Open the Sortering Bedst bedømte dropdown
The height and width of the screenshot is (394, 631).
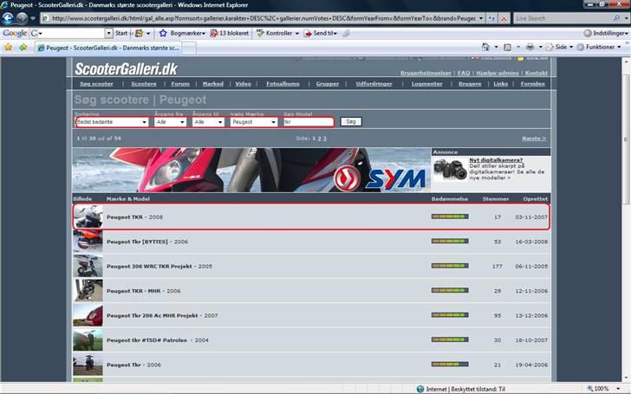[x=112, y=122]
